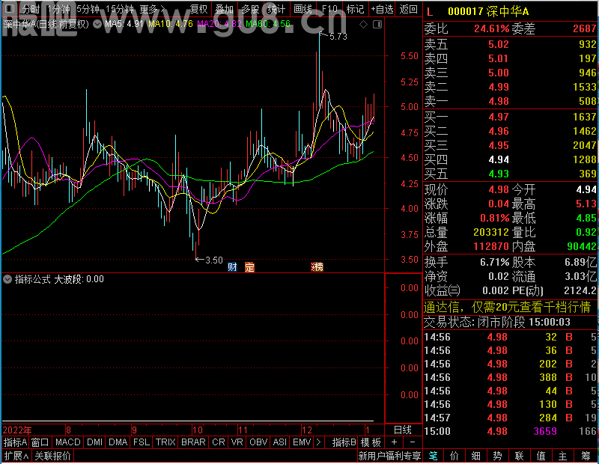Switch indicator to FSL

[x=142, y=442]
